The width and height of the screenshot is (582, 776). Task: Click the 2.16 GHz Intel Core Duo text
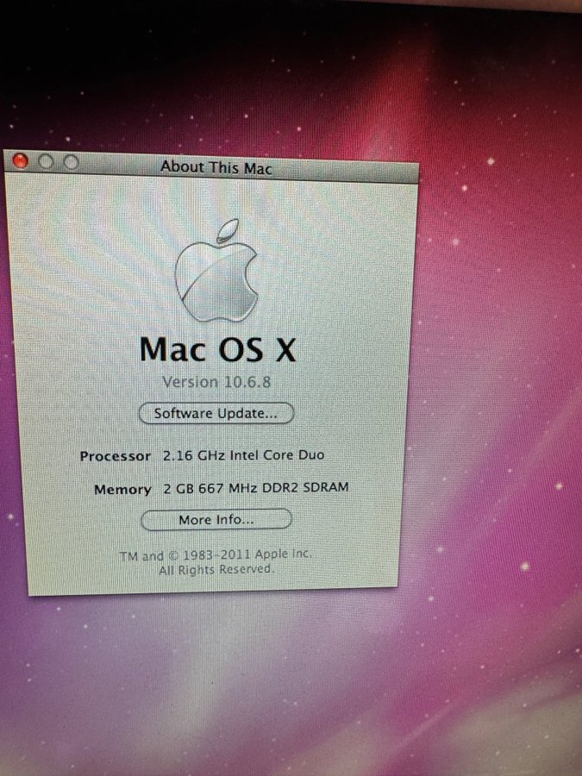coord(244,455)
